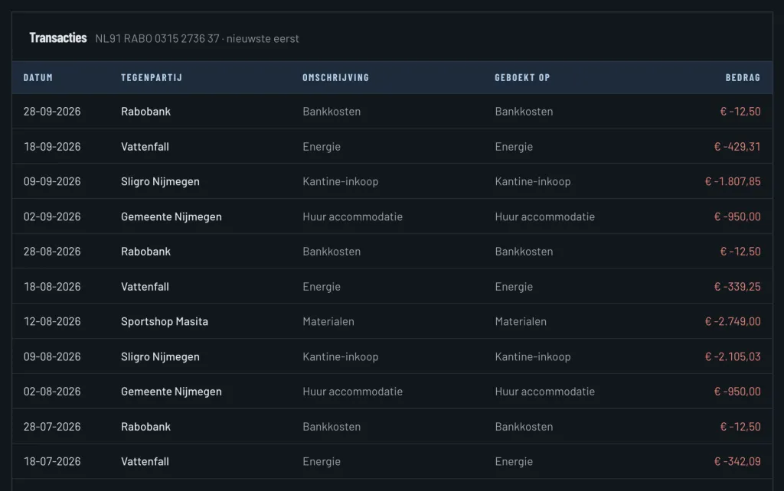
Task: Click Gemeente Nijmegen in the 02-08-2026 row
Action: [171, 391]
